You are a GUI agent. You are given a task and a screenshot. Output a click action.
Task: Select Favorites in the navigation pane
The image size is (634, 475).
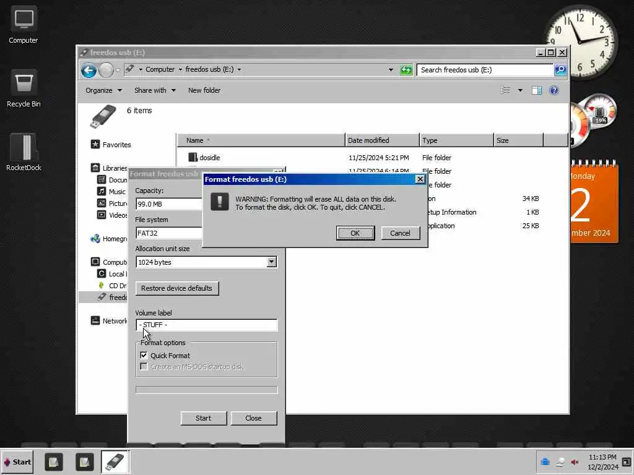pyautogui.click(x=116, y=145)
